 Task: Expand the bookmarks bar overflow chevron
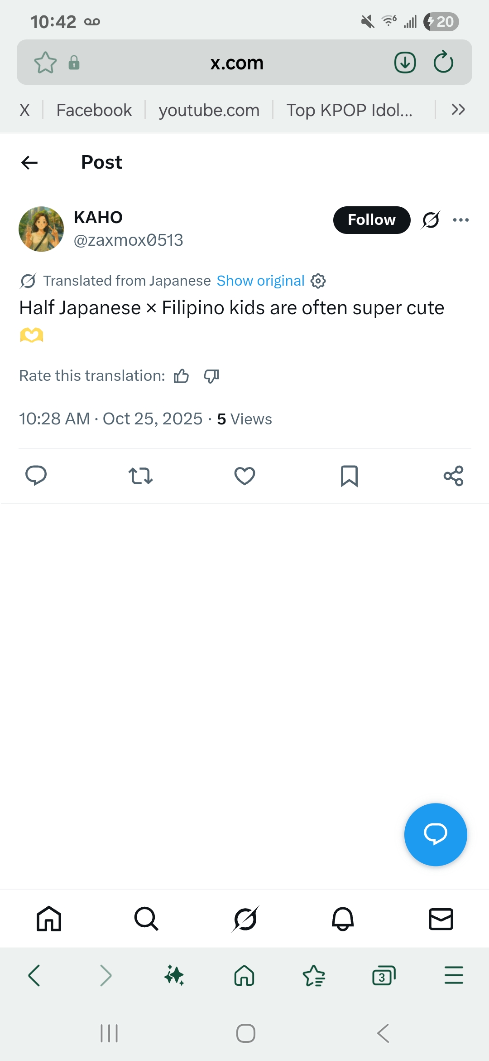tap(458, 110)
